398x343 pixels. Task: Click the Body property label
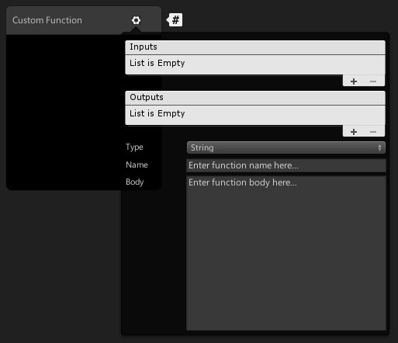click(134, 182)
